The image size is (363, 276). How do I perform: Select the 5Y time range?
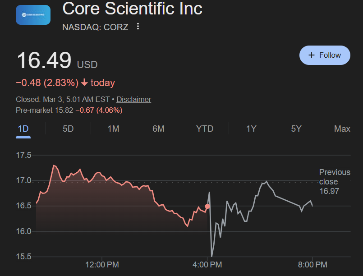296,129
